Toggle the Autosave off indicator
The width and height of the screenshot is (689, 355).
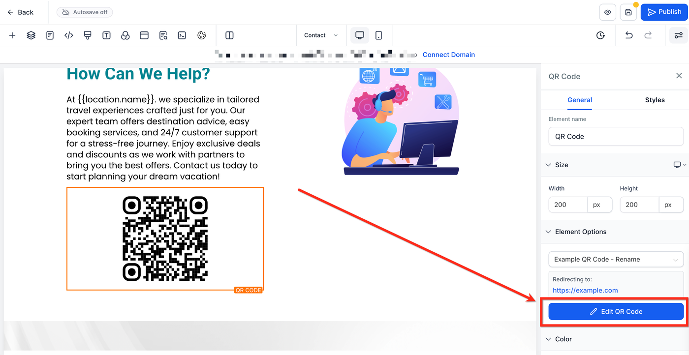click(85, 12)
